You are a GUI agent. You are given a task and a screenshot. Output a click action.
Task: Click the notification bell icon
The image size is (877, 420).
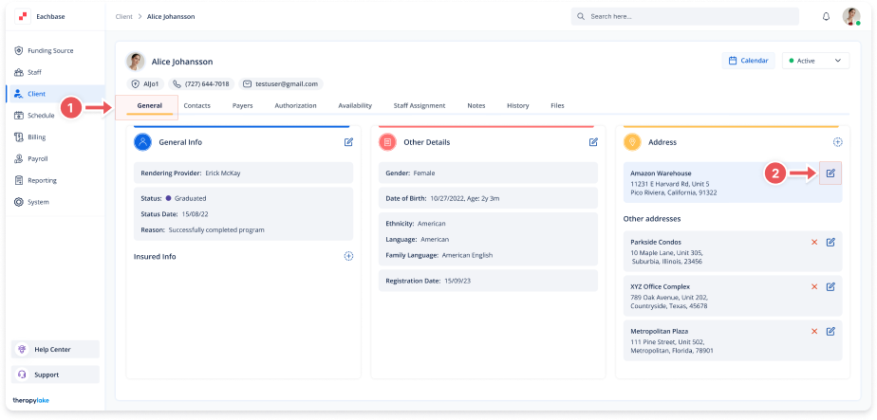click(x=826, y=17)
